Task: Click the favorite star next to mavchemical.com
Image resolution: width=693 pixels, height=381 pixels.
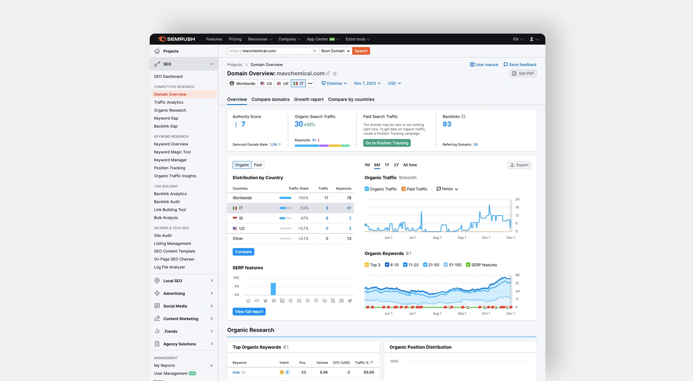Action: 335,74
